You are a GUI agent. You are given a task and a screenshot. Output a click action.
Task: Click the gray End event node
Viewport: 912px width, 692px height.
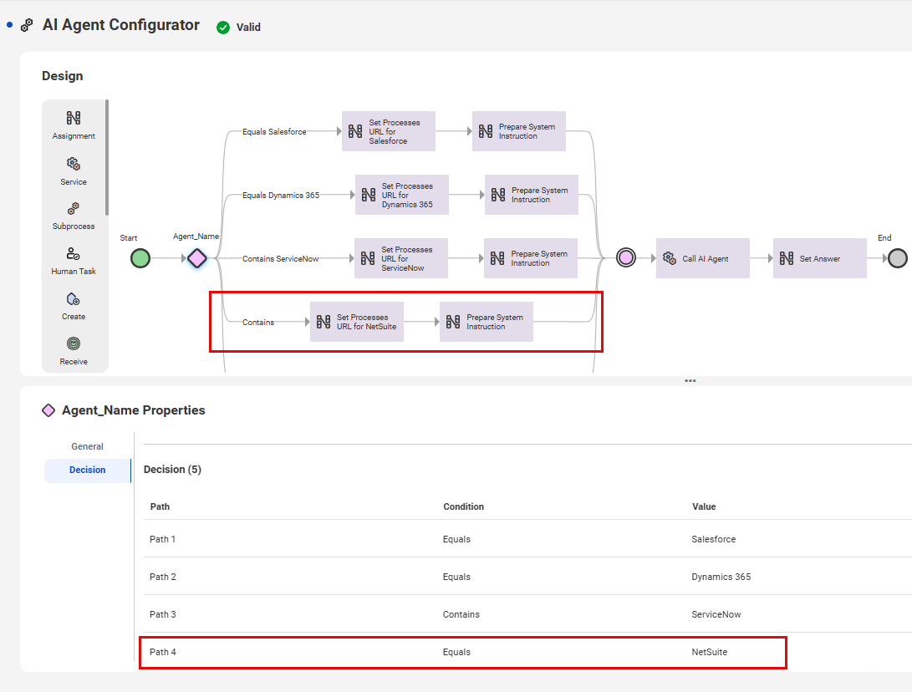pos(898,258)
